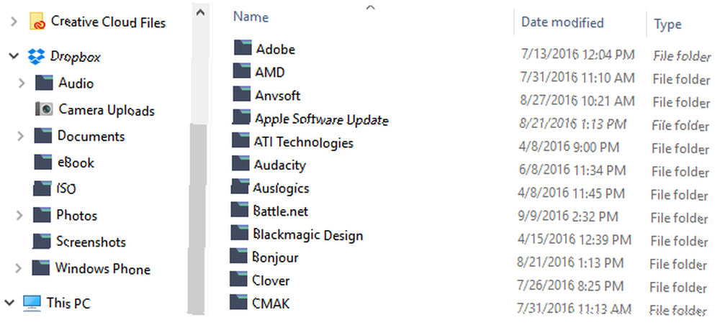Click the Documents folder icon in sidebar
This screenshot has height=325, width=720.
42,136
